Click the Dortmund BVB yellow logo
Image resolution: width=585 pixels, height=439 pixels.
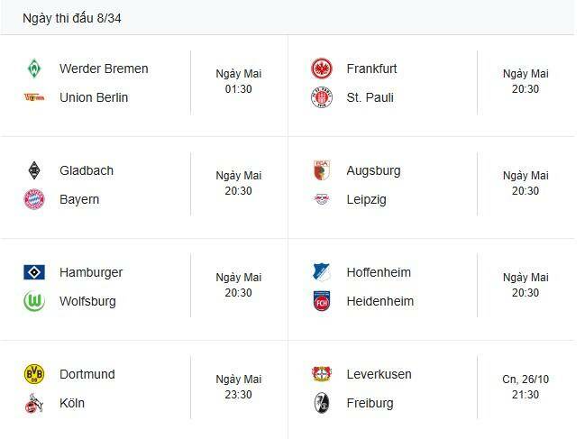(34, 374)
